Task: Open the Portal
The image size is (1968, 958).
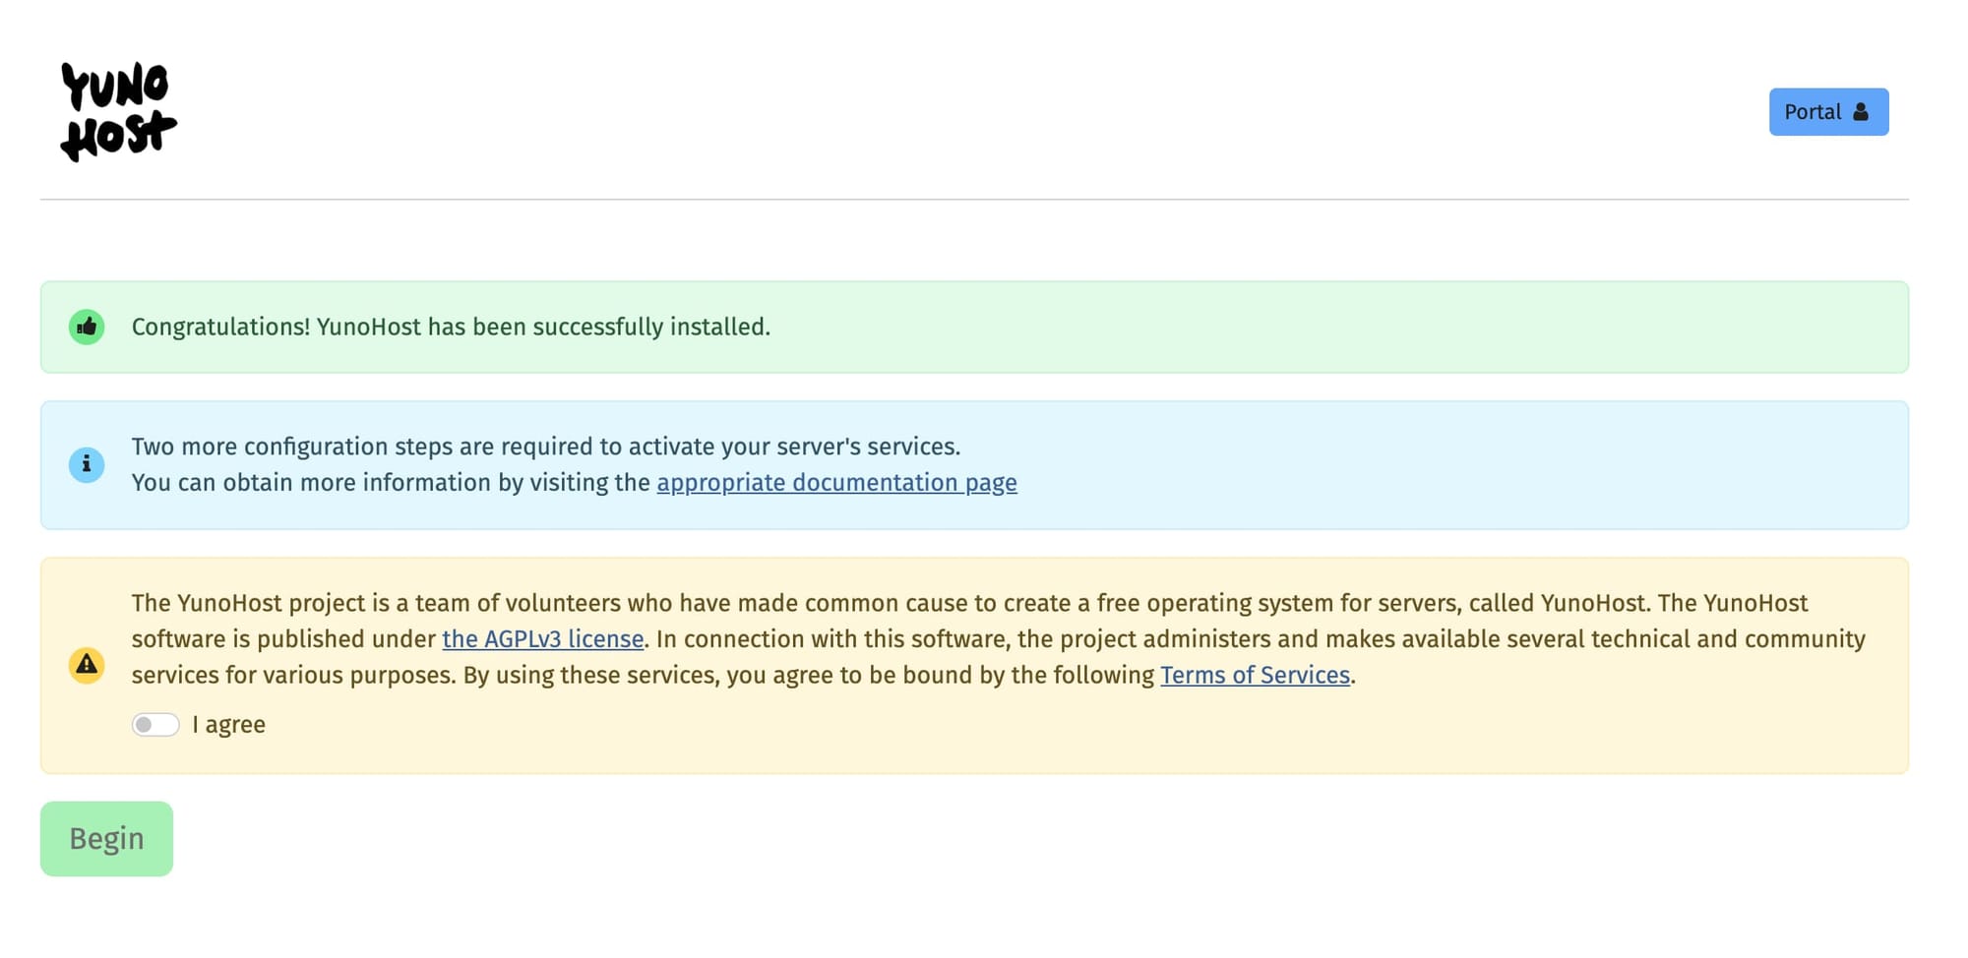Action: (1828, 111)
